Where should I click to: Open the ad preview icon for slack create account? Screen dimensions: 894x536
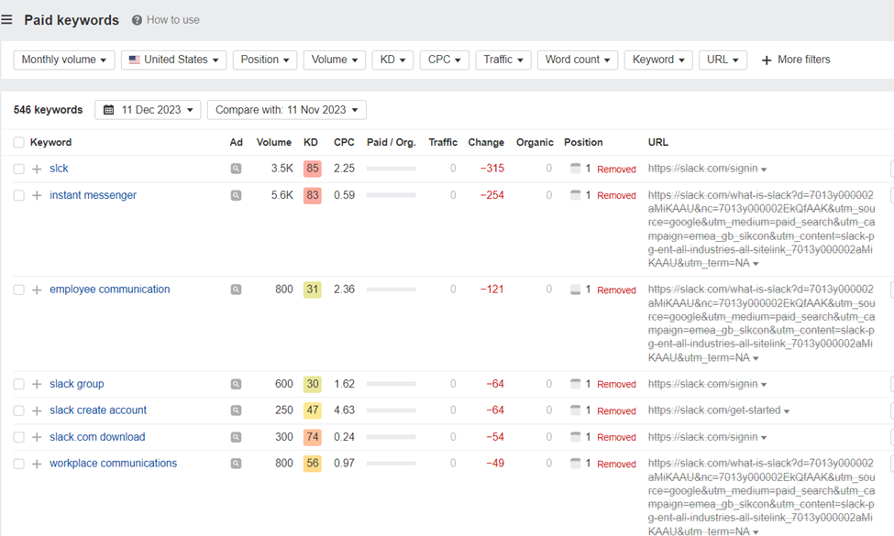pyautogui.click(x=236, y=410)
